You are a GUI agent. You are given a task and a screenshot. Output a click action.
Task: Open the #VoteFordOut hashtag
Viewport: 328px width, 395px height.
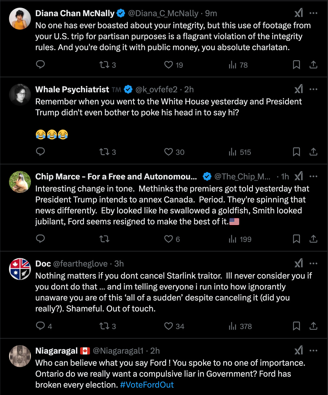point(147,385)
